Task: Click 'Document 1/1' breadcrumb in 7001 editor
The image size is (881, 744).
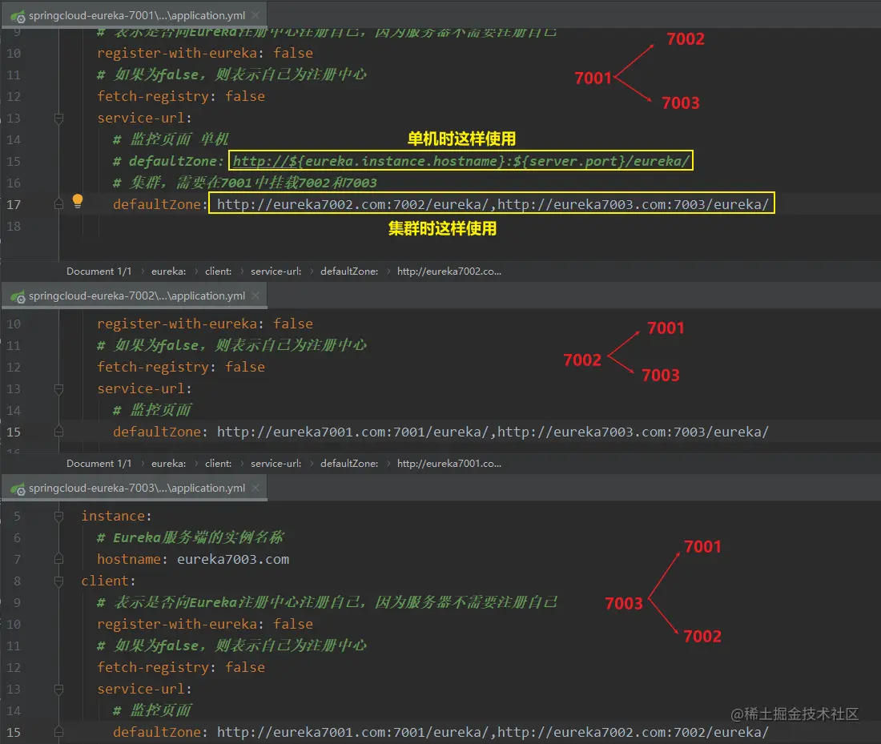Action: pos(99,271)
